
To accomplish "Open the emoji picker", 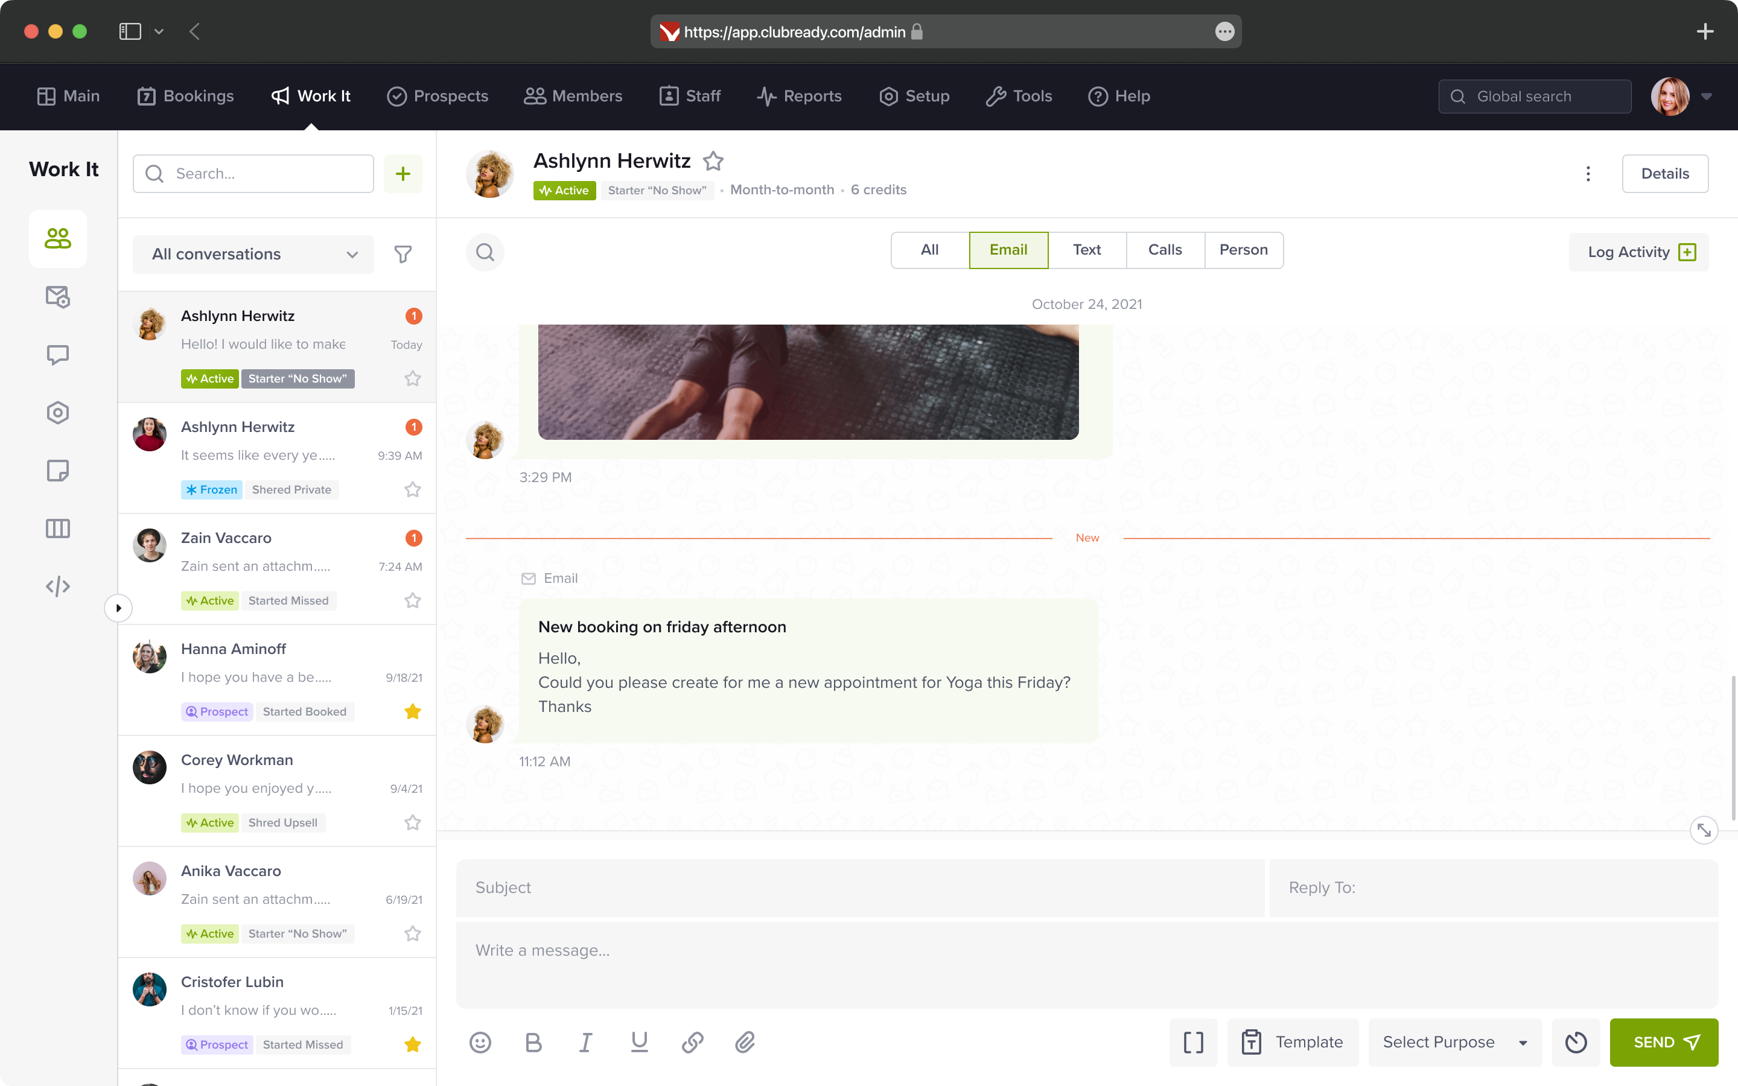I will 480,1041.
